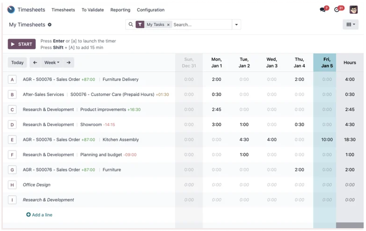
Task: Click the Timesheets app logo icon
Action: coord(11,9)
